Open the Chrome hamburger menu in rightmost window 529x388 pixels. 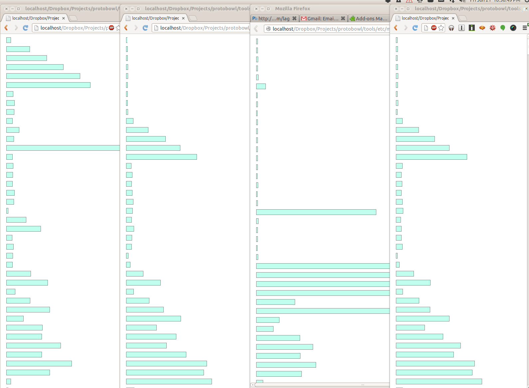(525, 28)
